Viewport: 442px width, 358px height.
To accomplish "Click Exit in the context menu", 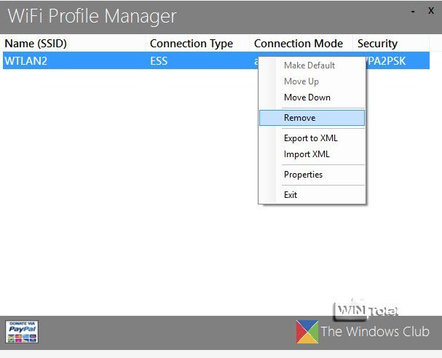I will point(291,195).
